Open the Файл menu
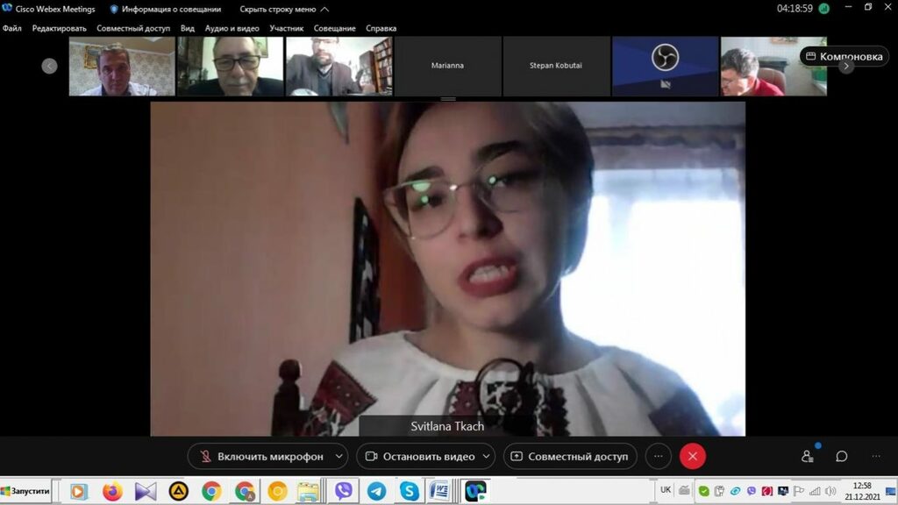 click(x=11, y=28)
